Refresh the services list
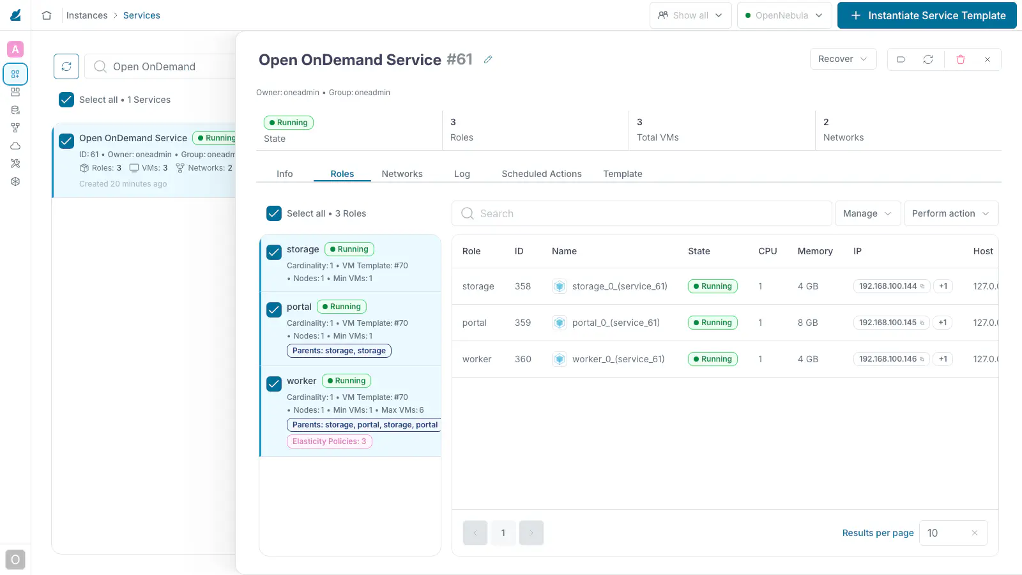1022x575 pixels. click(66, 66)
